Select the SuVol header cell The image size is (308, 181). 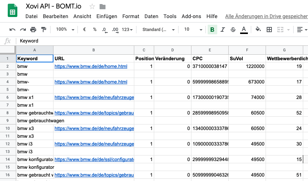247,59
